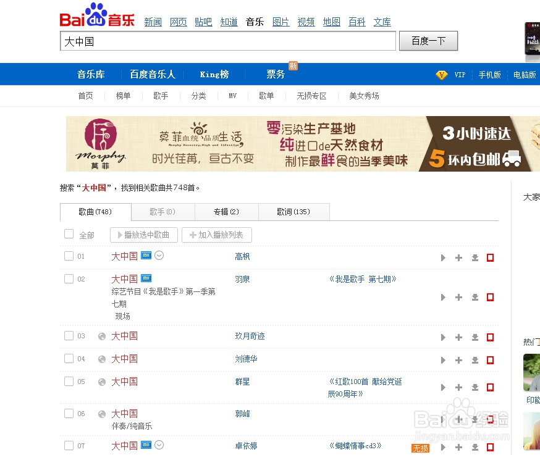The width and height of the screenshot is (540, 455).
Task: Open 无损专区 sub-navigation
Action: pyautogui.click(x=311, y=96)
